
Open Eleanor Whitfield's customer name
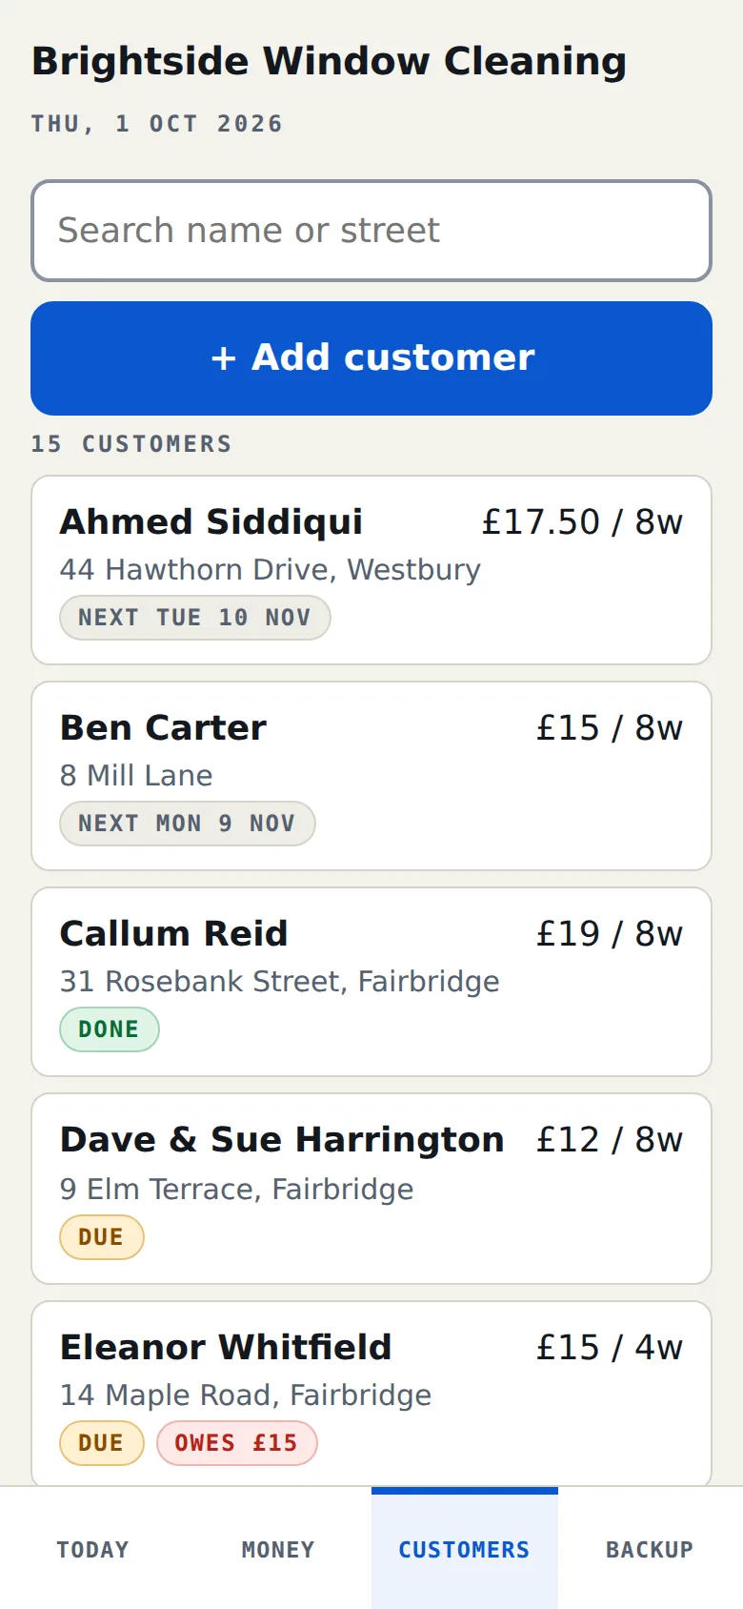226,1348
